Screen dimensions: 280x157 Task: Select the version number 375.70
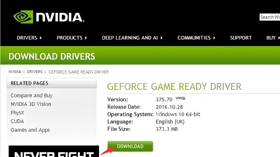point(164,99)
